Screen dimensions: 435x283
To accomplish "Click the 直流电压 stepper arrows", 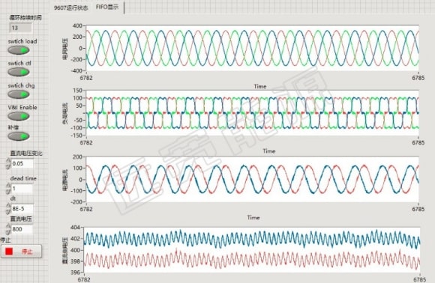I will [x=8, y=229].
